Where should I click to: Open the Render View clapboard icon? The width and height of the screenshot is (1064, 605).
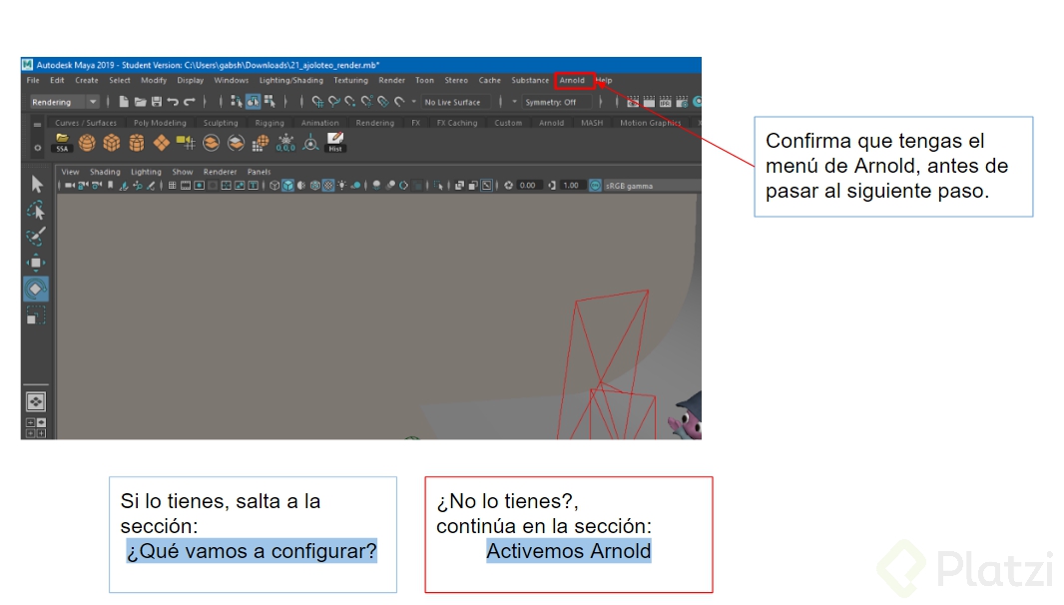[633, 102]
